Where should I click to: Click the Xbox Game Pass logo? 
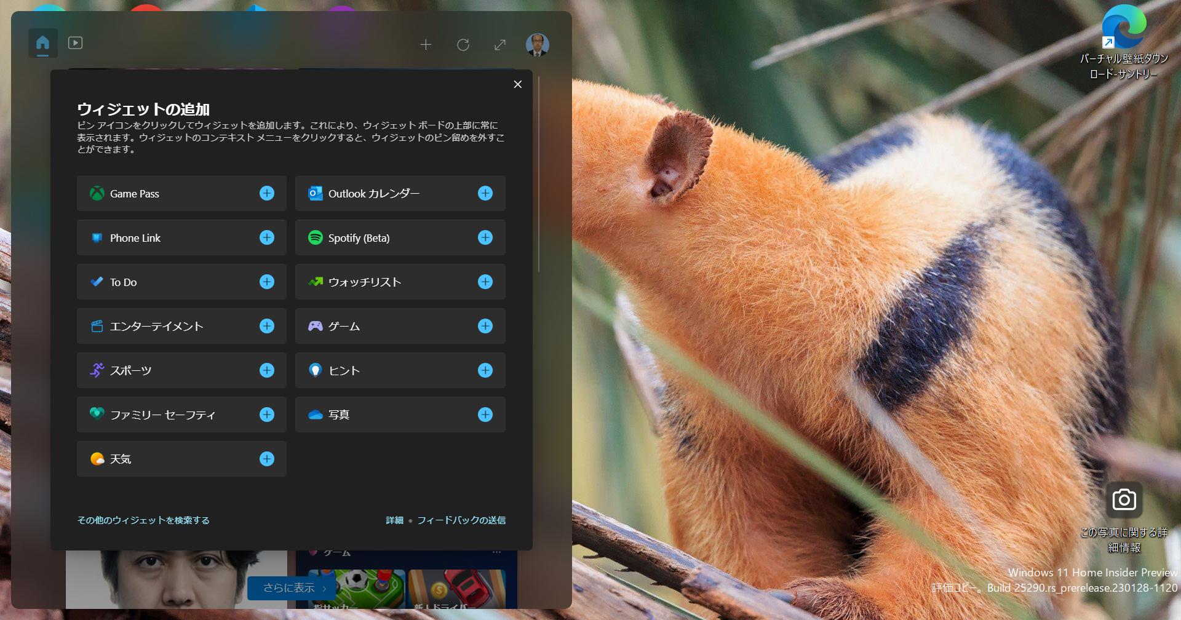click(x=97, y=193)
